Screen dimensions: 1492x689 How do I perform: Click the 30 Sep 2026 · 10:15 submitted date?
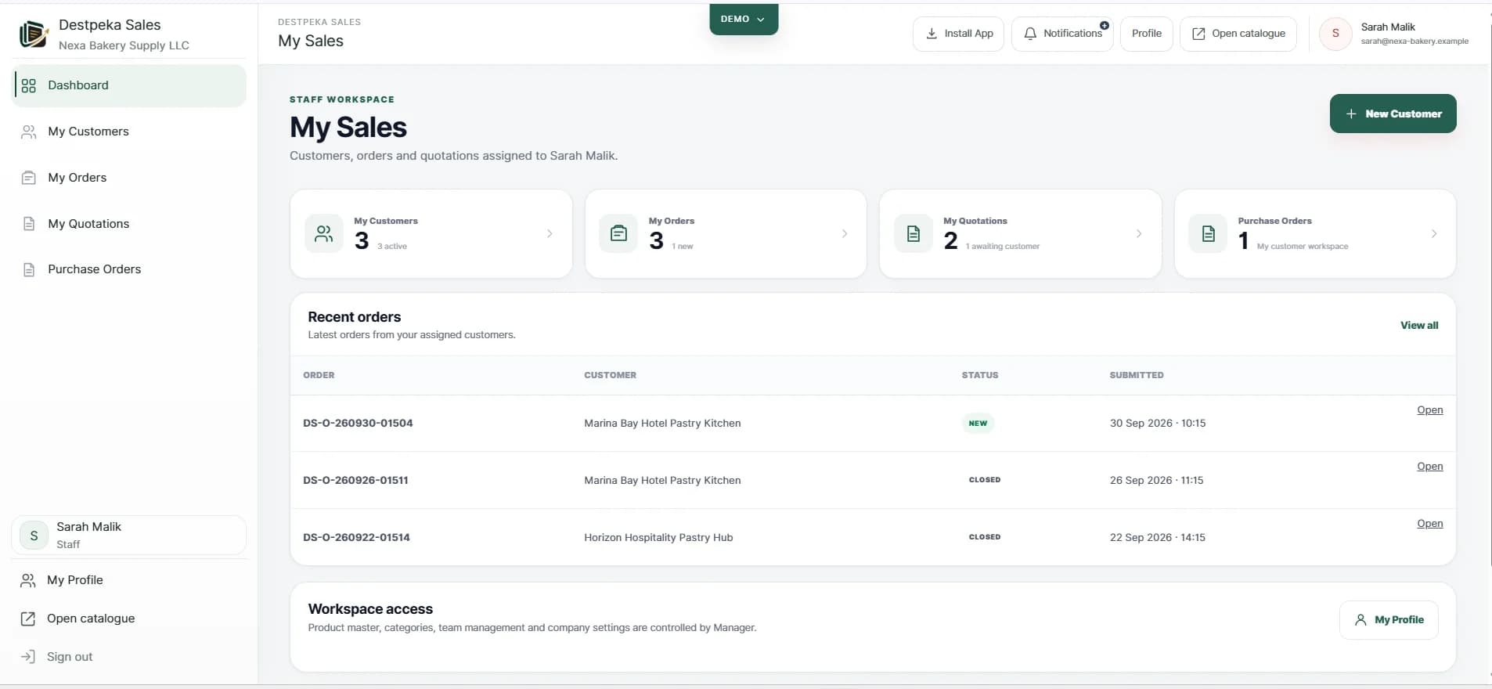click(x=1158, y=424)
